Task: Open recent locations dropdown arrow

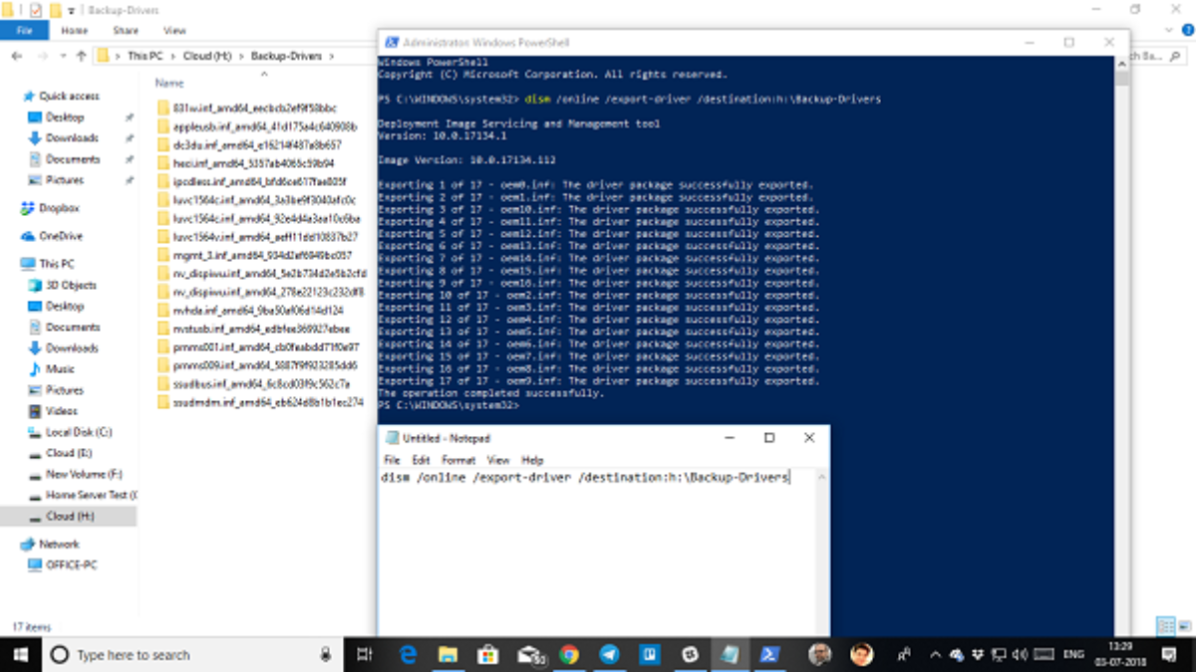Action: point(61,56)
